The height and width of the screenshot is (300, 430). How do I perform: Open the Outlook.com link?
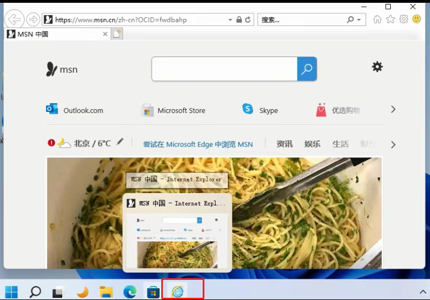click(74, 110)
